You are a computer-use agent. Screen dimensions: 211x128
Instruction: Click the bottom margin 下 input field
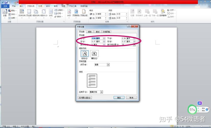[127, 38]
